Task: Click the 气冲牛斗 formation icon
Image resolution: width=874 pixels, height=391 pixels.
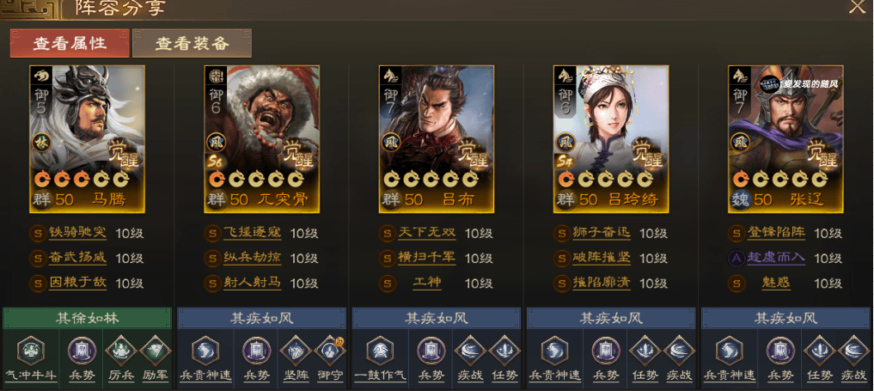Action: (31, 351)
